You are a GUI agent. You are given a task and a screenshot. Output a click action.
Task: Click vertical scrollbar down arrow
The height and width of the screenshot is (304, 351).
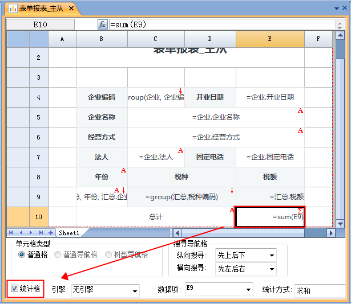pyautogui.click(x=341, y=224)
